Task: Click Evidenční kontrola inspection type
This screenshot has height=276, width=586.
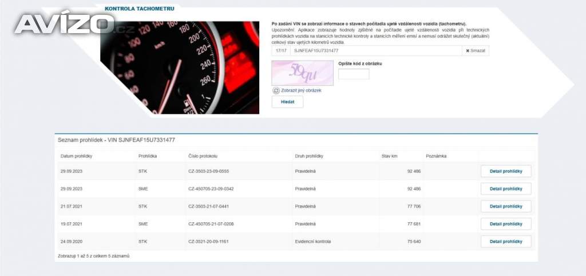Action: [x=312, y=241]
